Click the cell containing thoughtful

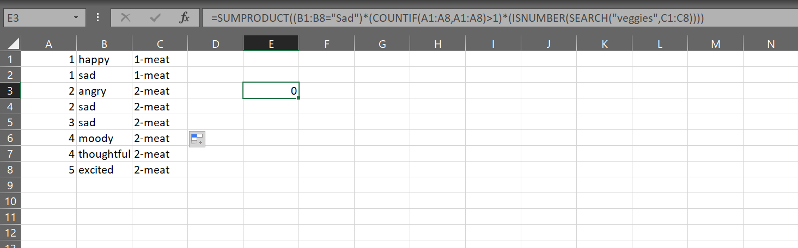[104, 154]
